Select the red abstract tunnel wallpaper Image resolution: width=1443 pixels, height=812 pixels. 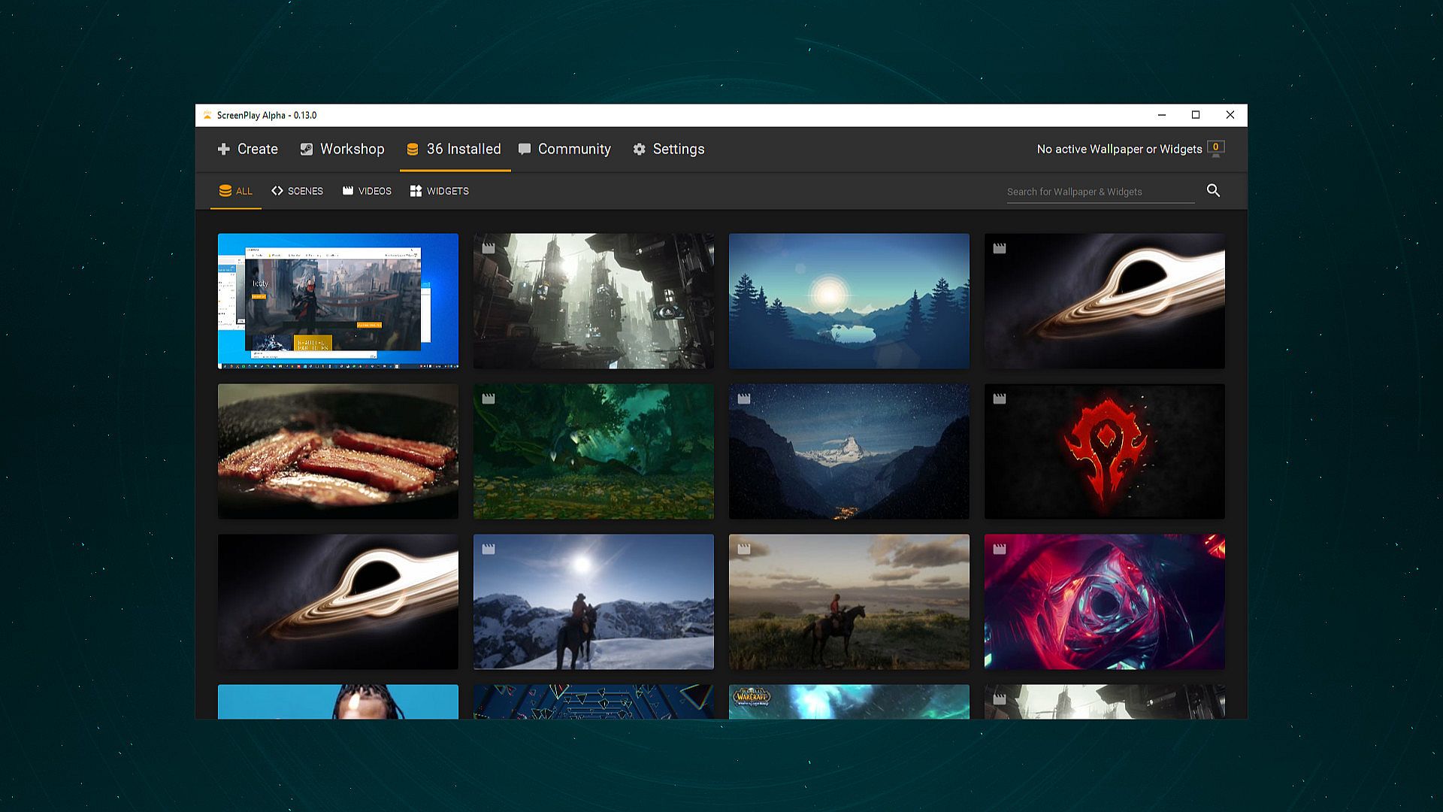1104,601
